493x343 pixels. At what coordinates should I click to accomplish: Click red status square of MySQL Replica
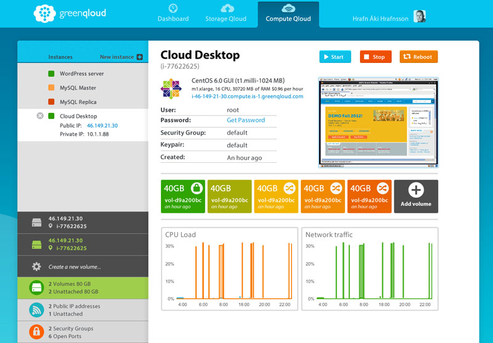51,102
